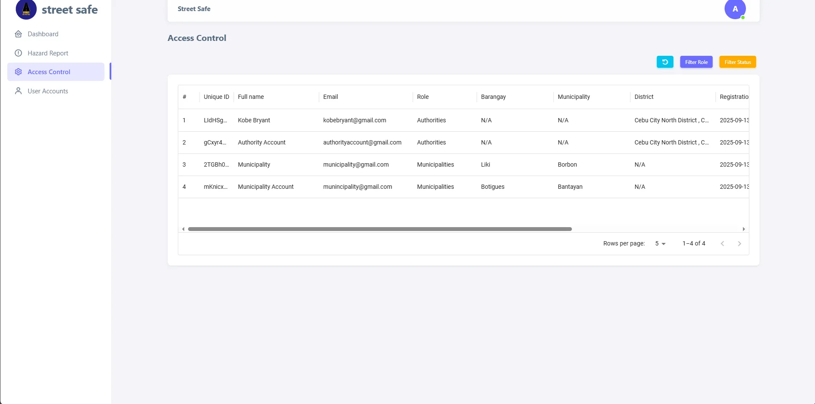Image resolution: width=815 pixels, height=404 pixels.
Task: Expand the rows per page dropdown
Action: (x=660, y=244)
